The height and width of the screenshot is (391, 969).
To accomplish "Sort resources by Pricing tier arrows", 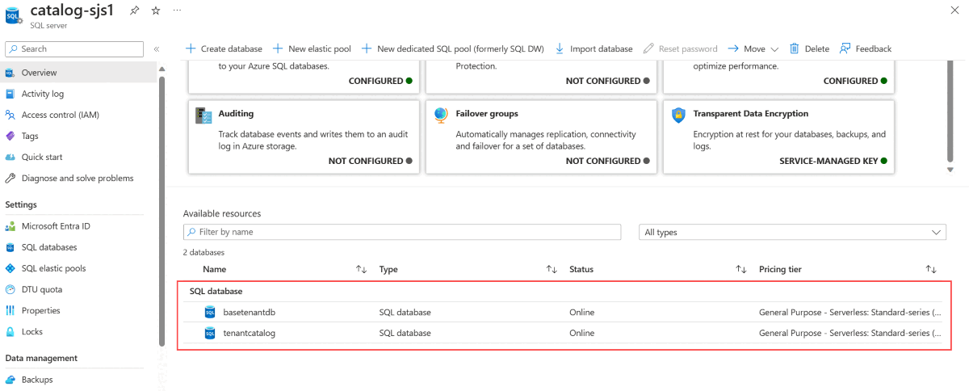I will click(x=931, y=269).
